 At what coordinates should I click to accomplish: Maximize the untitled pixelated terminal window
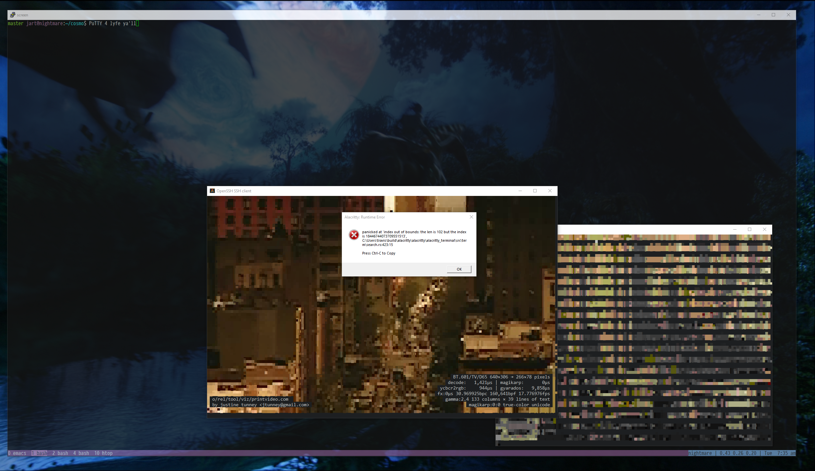pos(750,229)
